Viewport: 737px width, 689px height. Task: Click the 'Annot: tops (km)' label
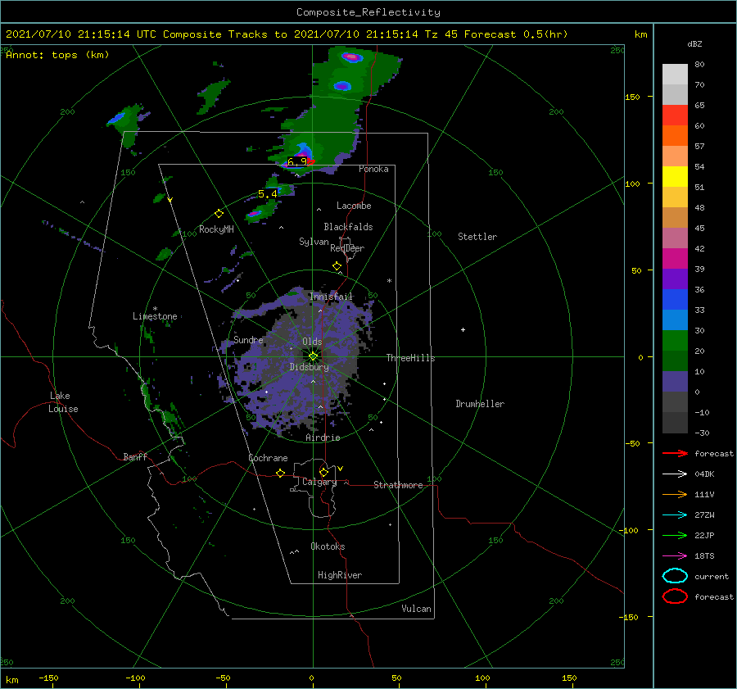pos(57,55)
